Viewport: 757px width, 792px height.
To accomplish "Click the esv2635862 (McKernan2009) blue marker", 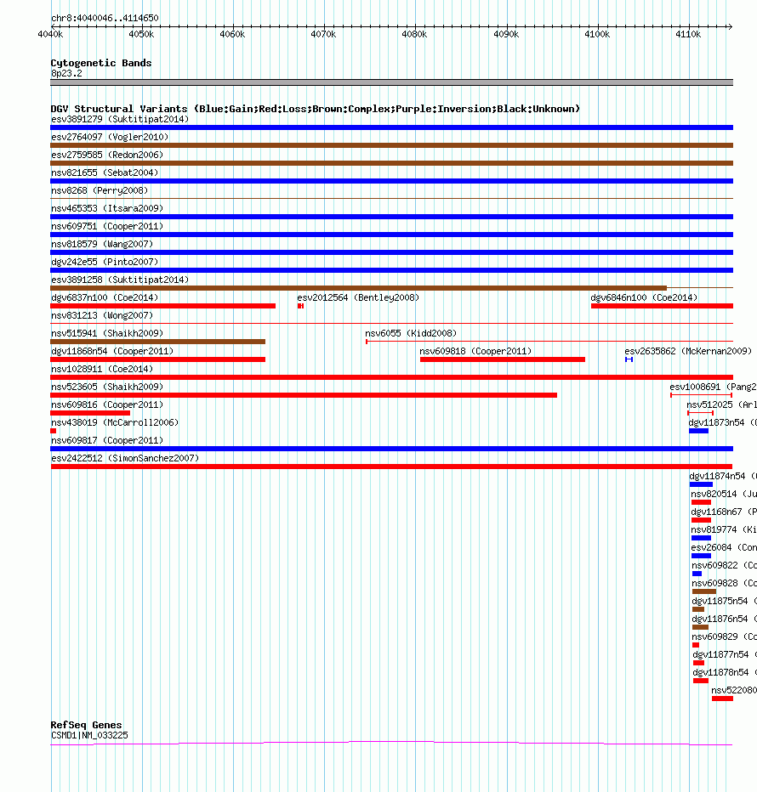I will 629,359.
